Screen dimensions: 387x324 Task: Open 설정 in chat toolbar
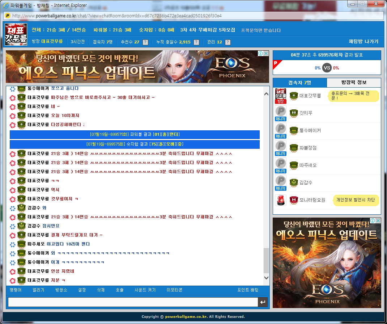[82, 290]
